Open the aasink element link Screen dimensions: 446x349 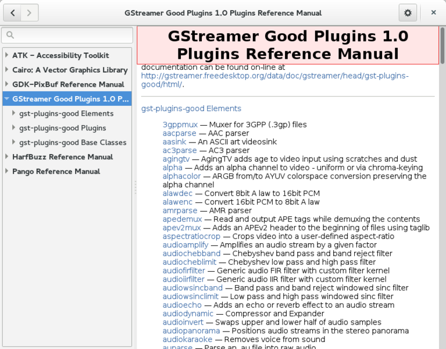coord(174,142)
